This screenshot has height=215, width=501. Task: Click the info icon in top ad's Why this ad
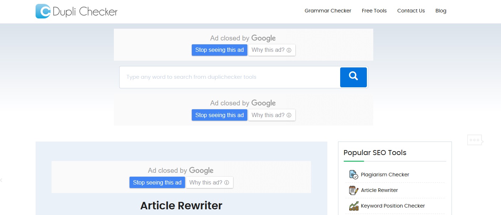click(x=289, y=50)
